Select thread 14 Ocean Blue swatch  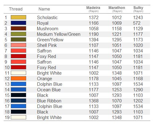[18, 89]
